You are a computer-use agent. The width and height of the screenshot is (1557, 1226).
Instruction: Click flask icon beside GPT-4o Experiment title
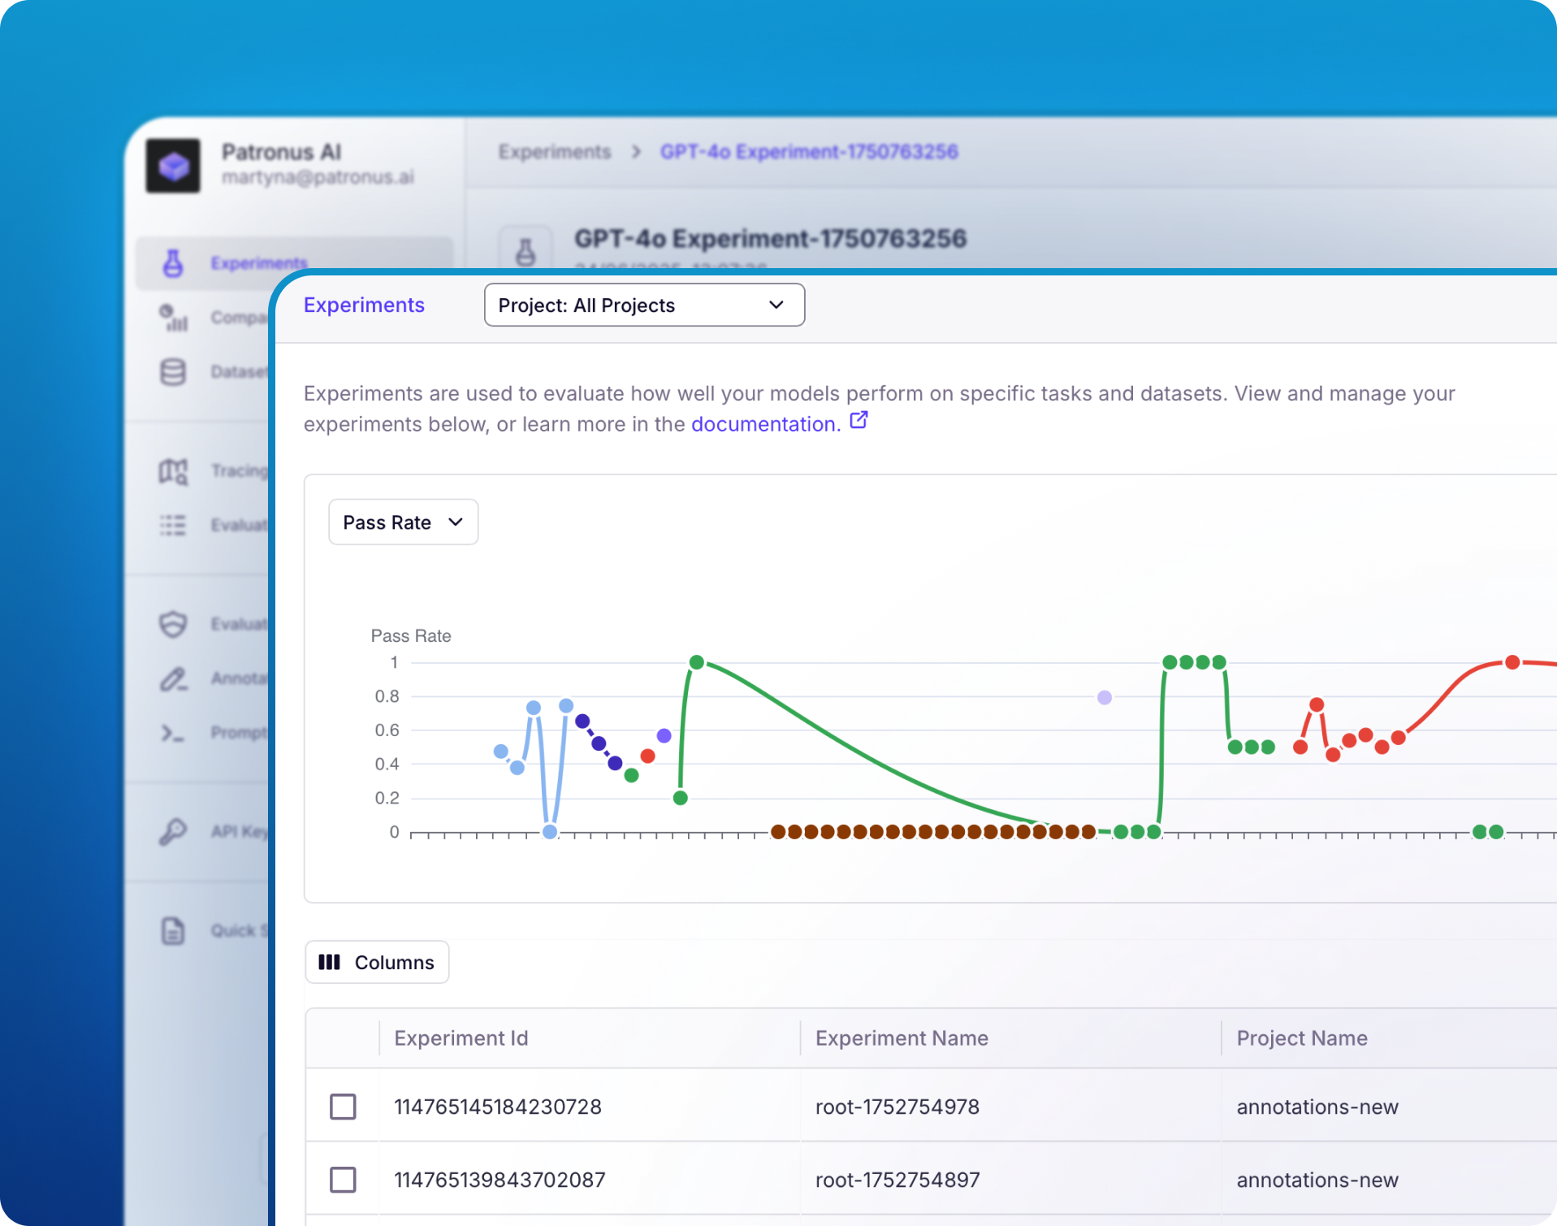(525, 252)
